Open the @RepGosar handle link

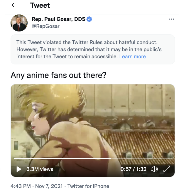[45, 26]
